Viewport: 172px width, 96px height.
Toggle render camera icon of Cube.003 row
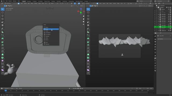(170, 16)
